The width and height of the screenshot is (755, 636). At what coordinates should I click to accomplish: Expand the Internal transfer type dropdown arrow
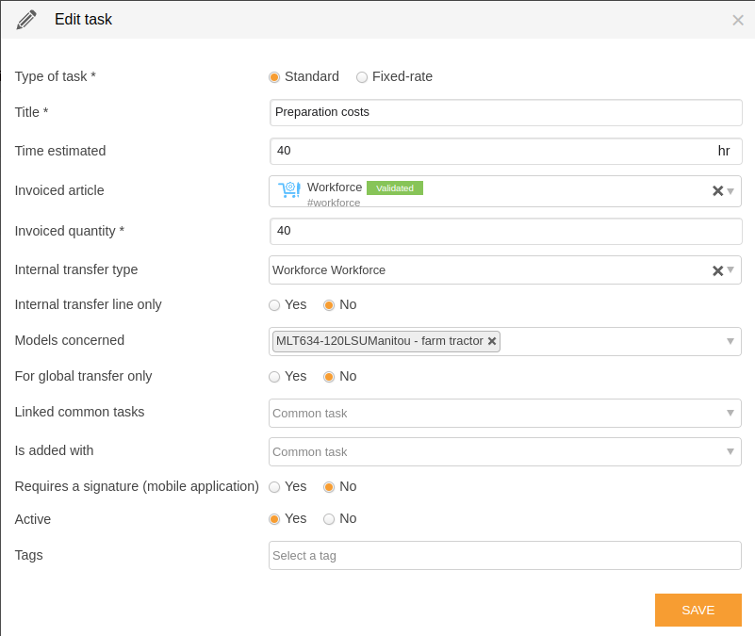coord(730,270)
